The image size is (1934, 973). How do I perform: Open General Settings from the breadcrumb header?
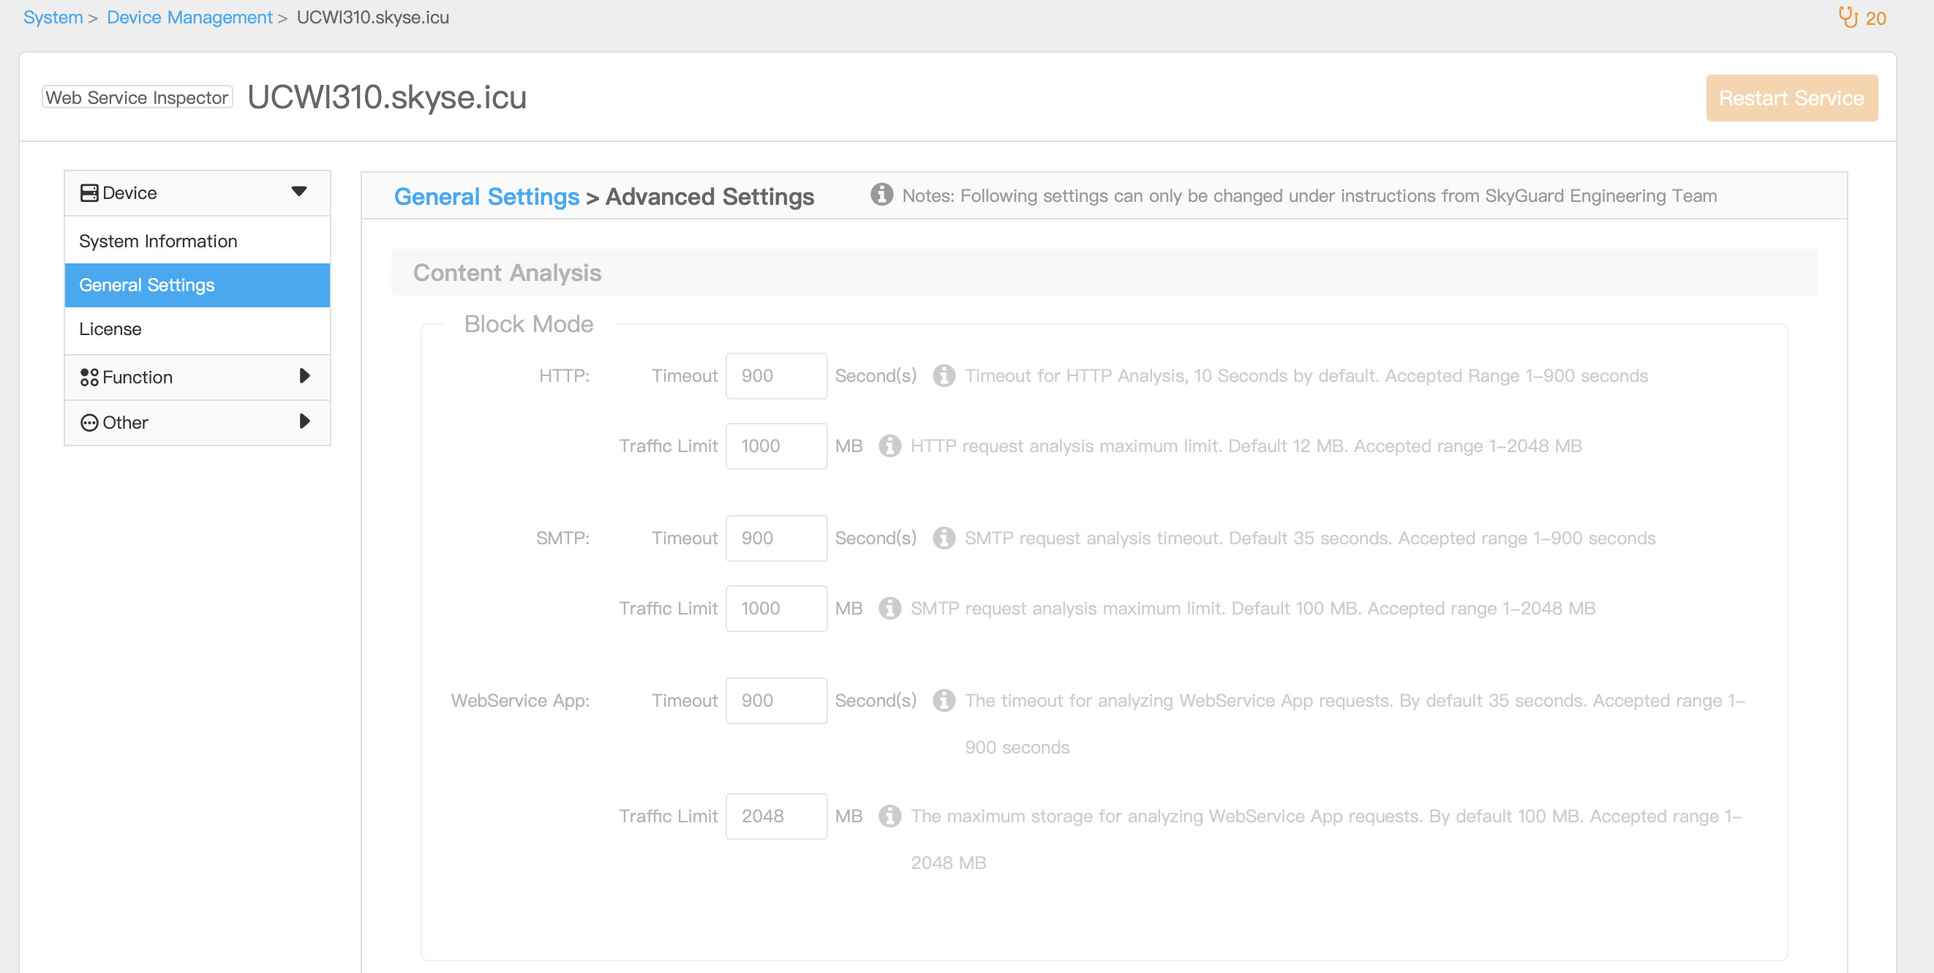pyautogui.click(x=486, y=196)
